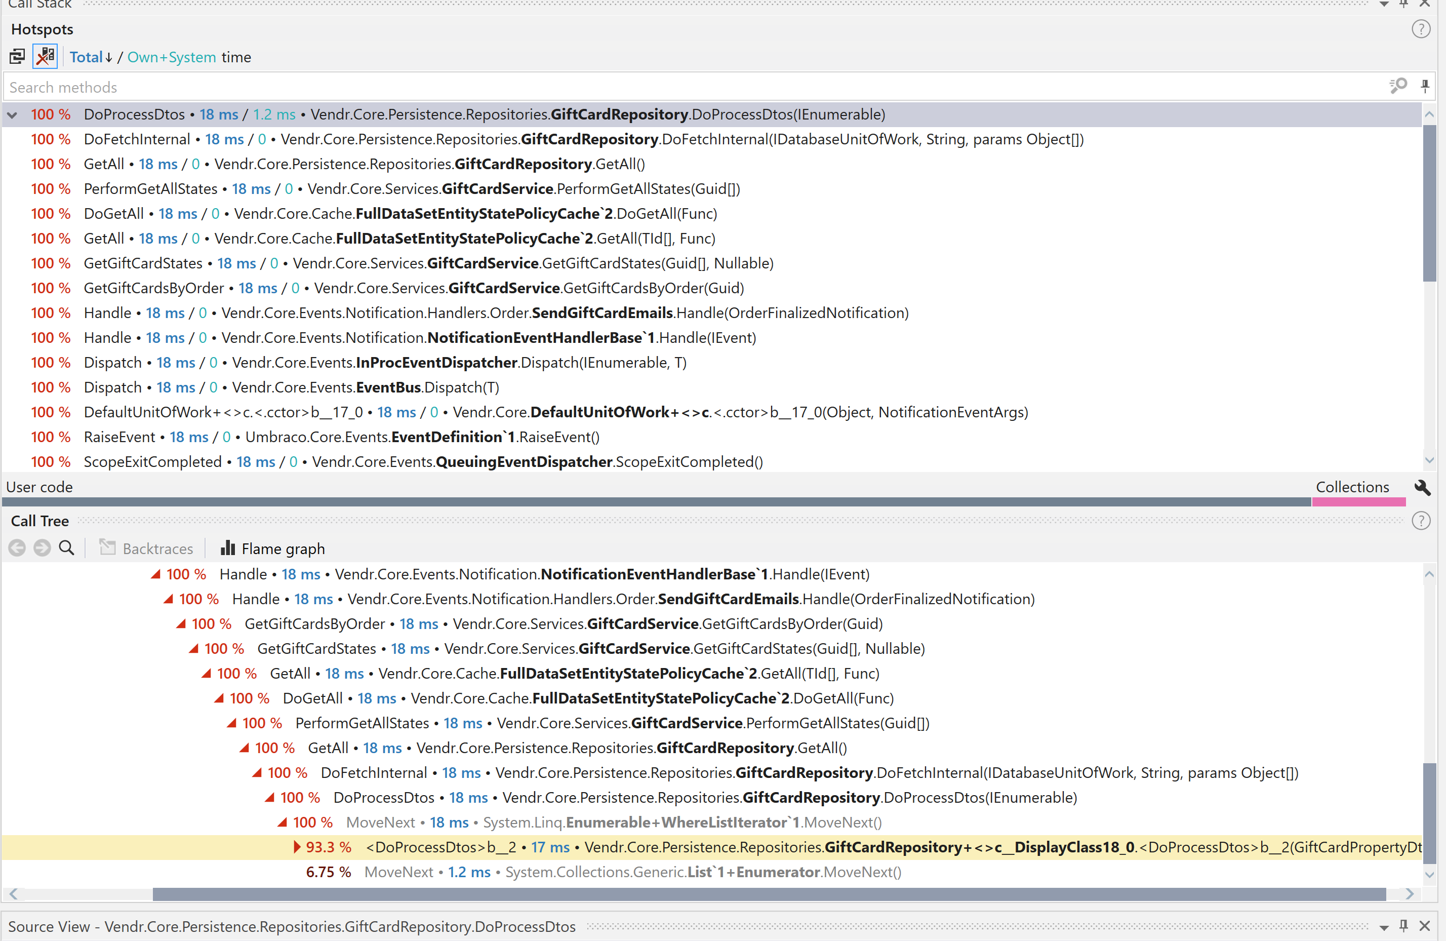This screenshot has width=1446, height=941.
Task: Open Call Tree search magnifier
Action: (67, 548)
